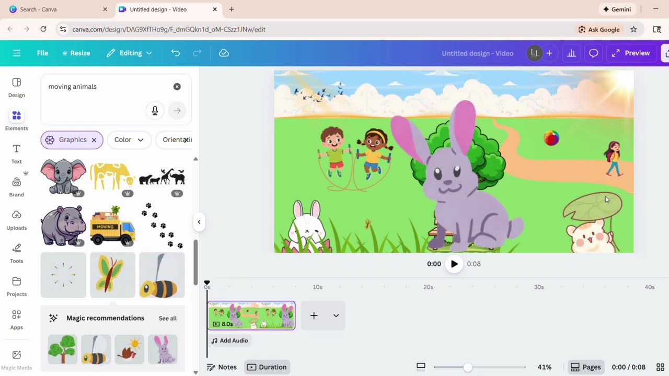Image resolution: width=669 pixels, height=376 pixels.
Task: Insert the moving truck graphic
Action: (x=112, y=226)
